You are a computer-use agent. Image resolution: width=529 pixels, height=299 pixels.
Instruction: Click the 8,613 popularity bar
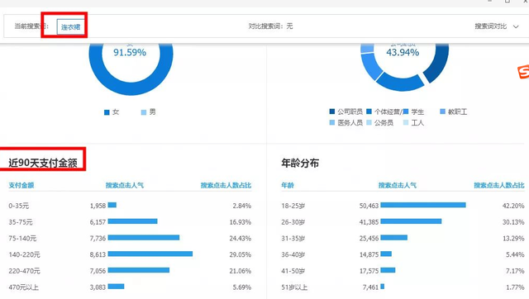click(150, 254)
